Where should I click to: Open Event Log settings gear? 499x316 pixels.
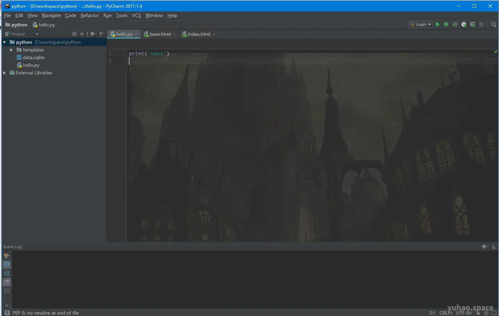[x=484, y=246]
